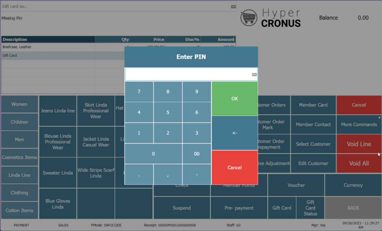
Task: Confirm PIN with green OK button
Action: pyautogui.click(x=235, y=99)
